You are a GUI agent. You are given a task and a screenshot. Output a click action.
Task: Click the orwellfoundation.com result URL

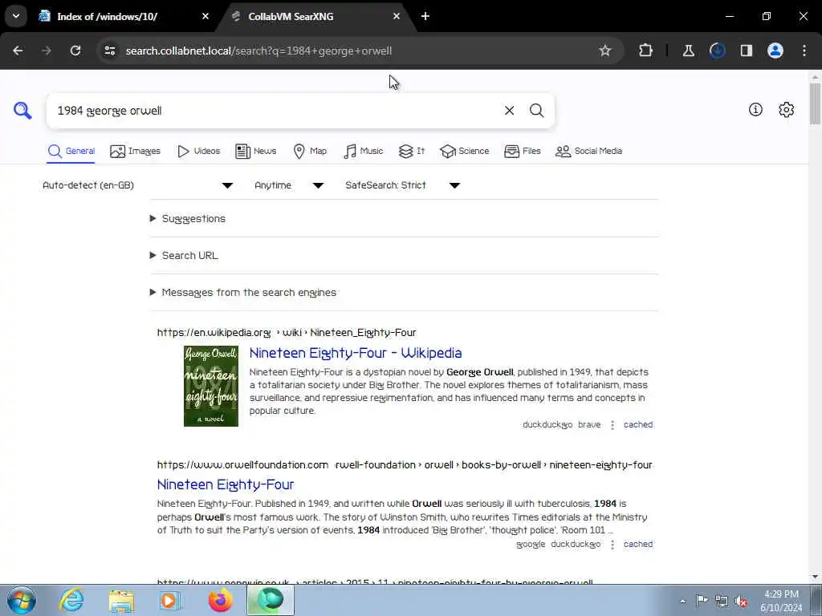click(x=405, y=465)
